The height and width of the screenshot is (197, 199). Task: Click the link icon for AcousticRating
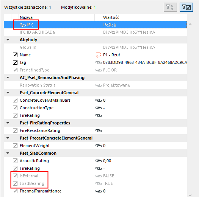(99, 161)
